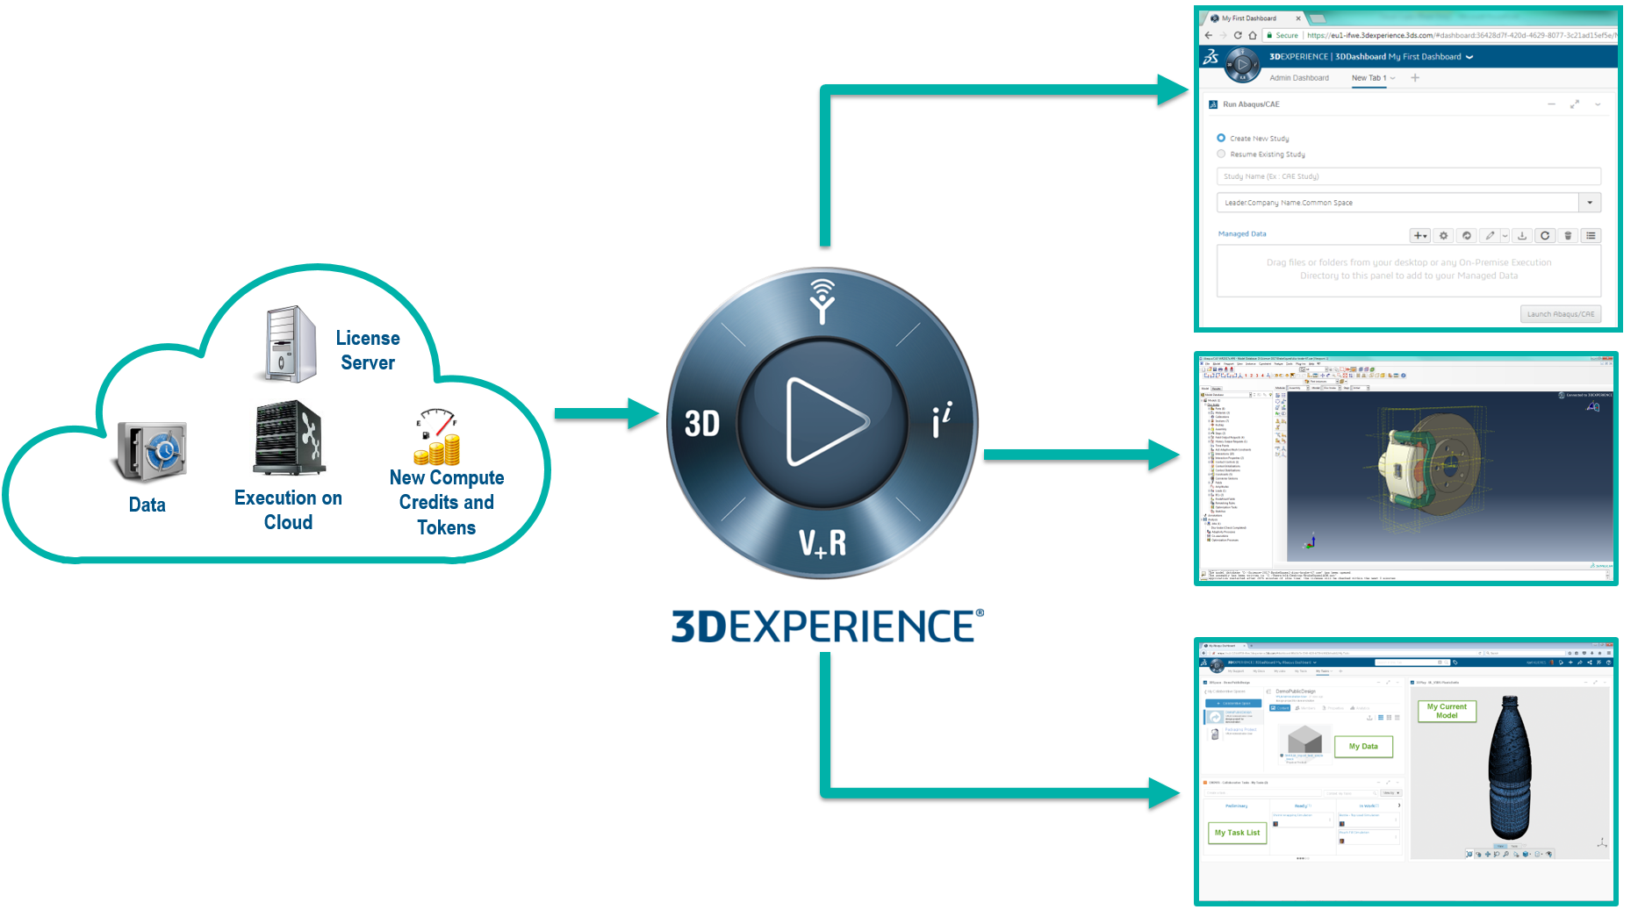This screenshot has width=1638, height=924.
Task: Click the Secure padlock icon in the address bar
Action: [x=1270, y=35]
